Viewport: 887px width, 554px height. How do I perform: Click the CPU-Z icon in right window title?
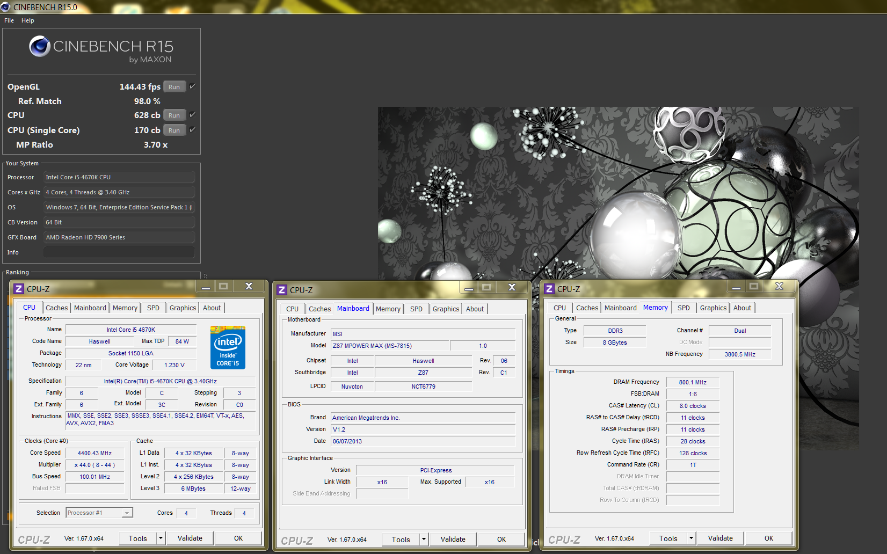tap(549, 289)
